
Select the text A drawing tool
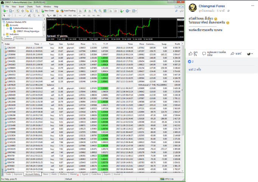point(39,16)
